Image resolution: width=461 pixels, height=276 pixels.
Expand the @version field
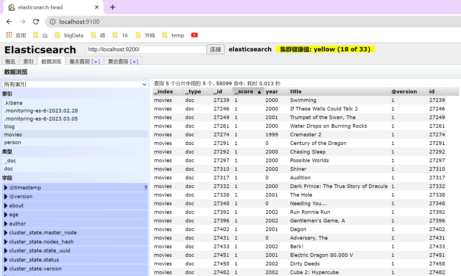6,197
